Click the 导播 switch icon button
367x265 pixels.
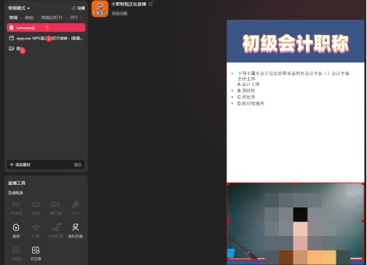tap(78, 8)
